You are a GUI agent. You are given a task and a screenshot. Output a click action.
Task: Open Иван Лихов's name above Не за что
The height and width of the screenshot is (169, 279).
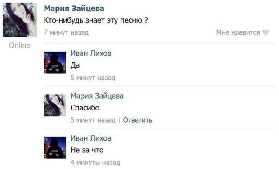(x=91, y=138)
